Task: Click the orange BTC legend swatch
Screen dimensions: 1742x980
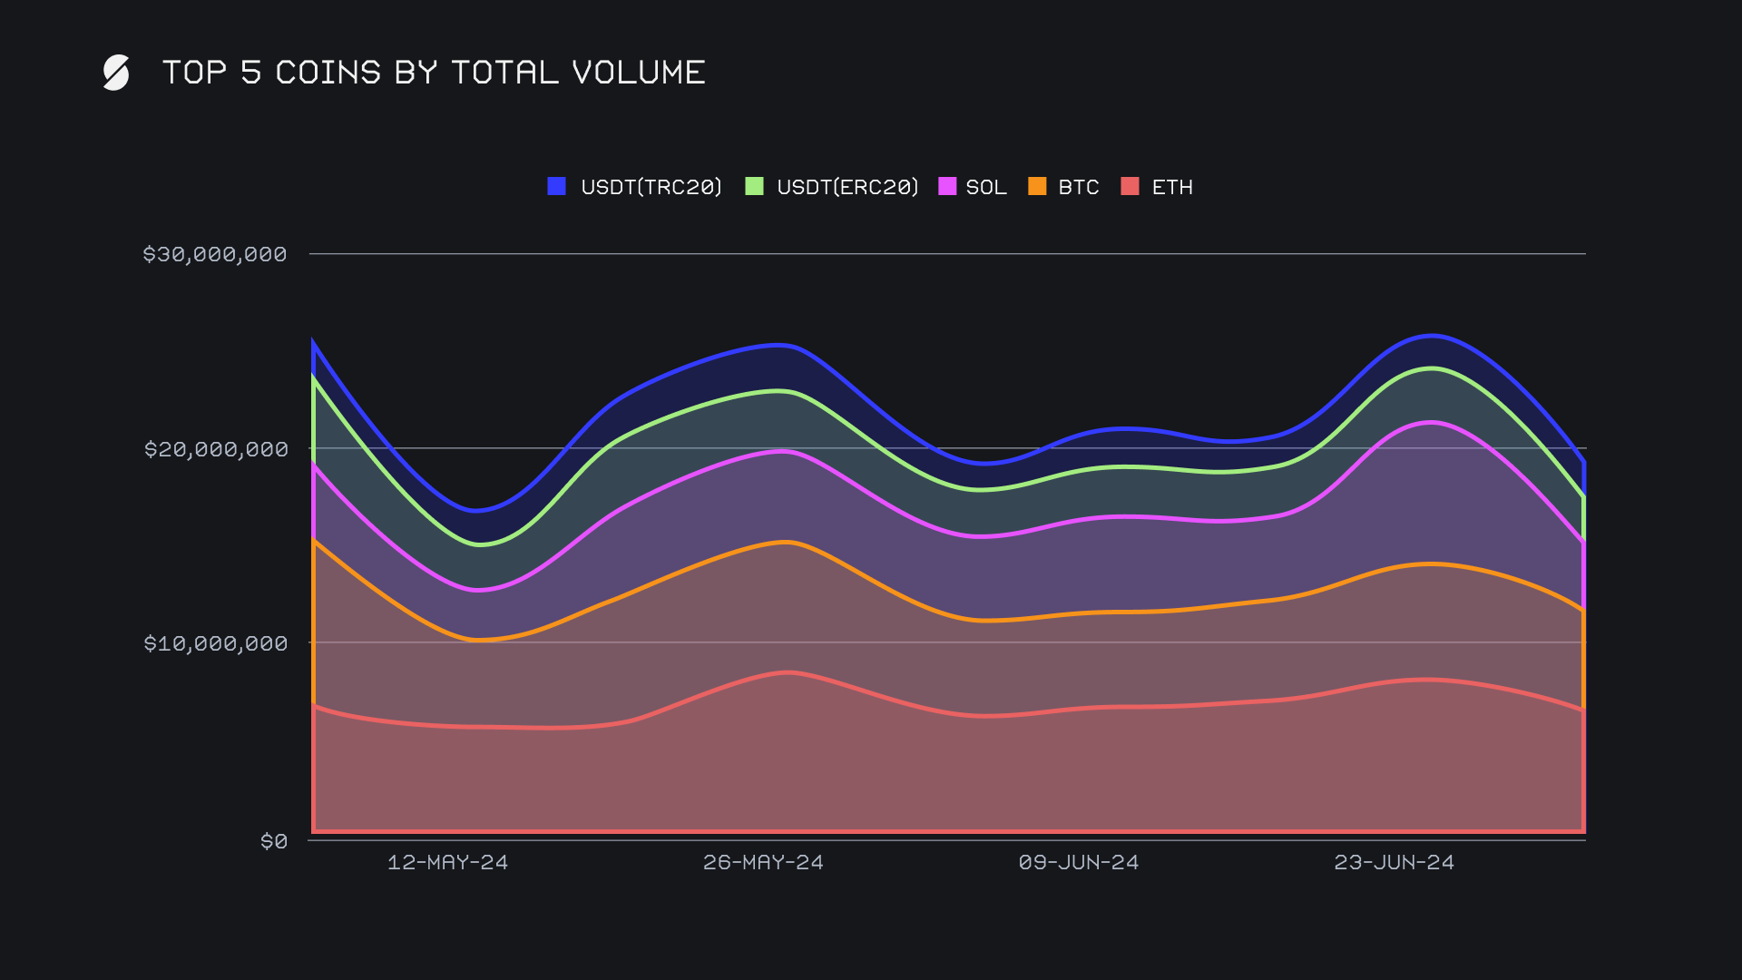Action: point(1037,186)
